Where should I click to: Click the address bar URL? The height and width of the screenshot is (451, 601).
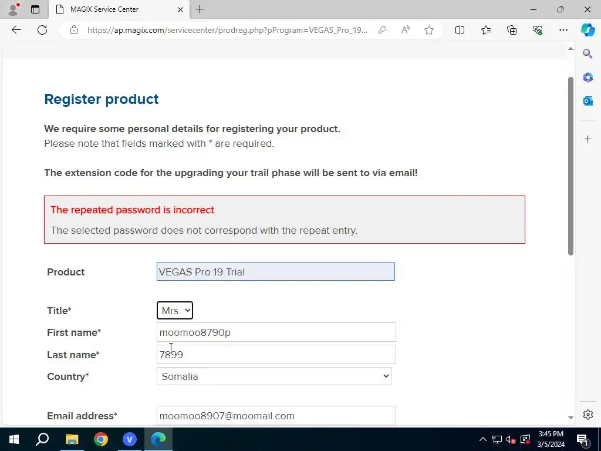(227, 30)
